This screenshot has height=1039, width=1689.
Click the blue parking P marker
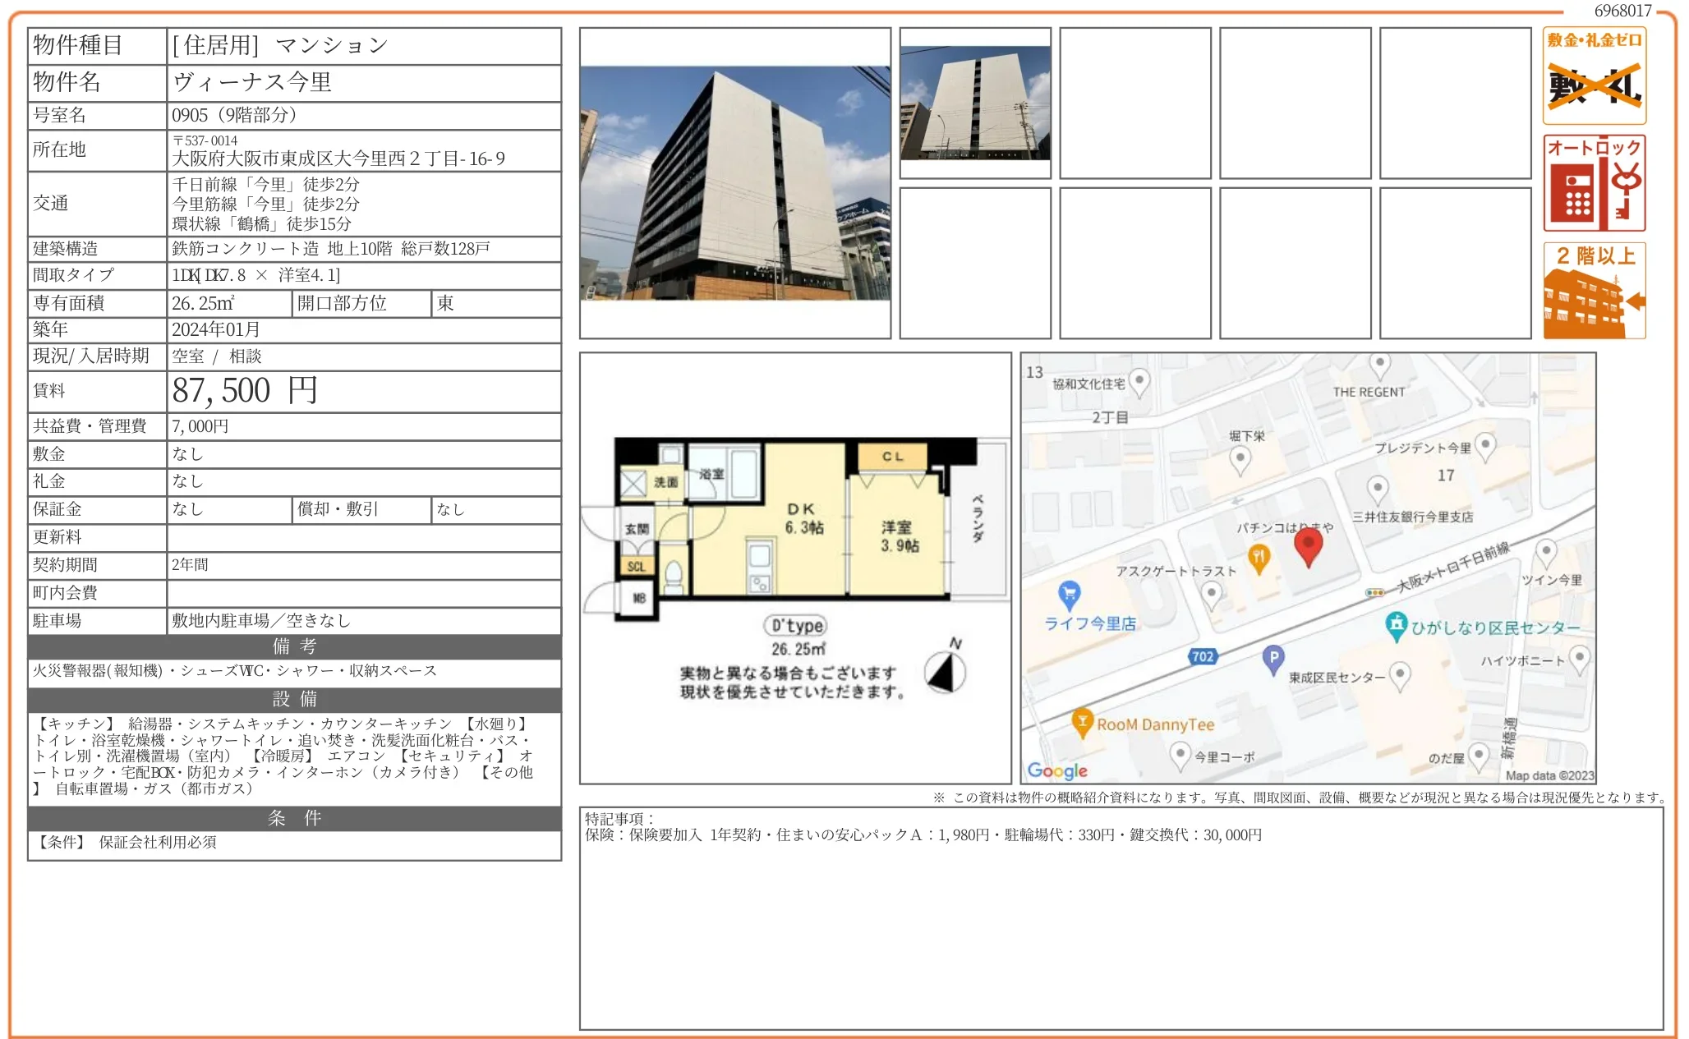[x=1273, y=658]
